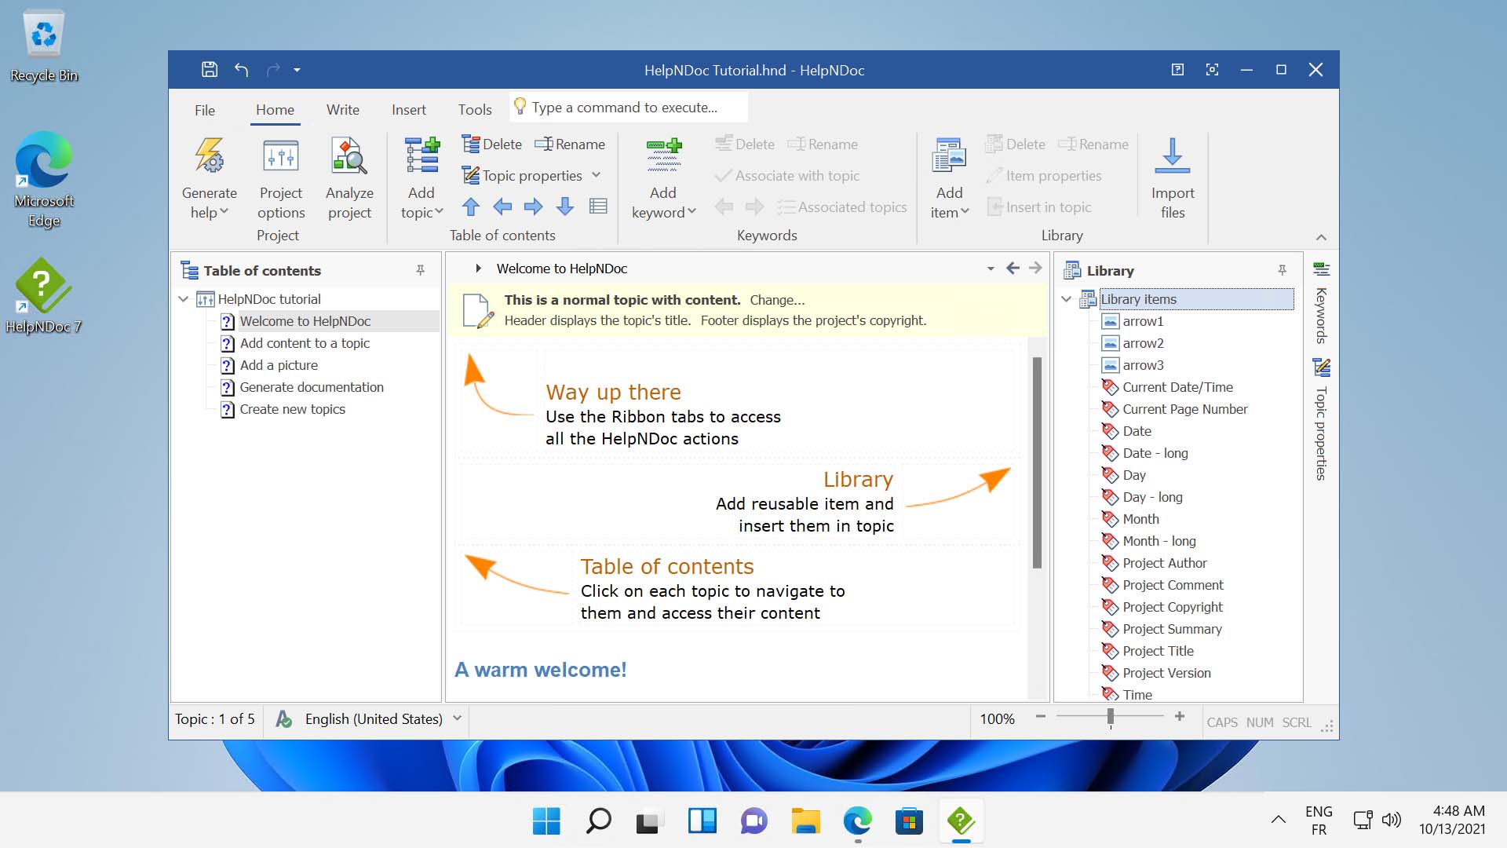The width and height of the screenshot is (1507, 848).
Task: Move the selected topic down
Action: point(564,207)
